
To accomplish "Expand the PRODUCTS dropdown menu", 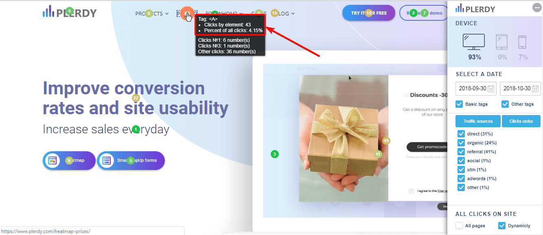I will tap(152, 13).
